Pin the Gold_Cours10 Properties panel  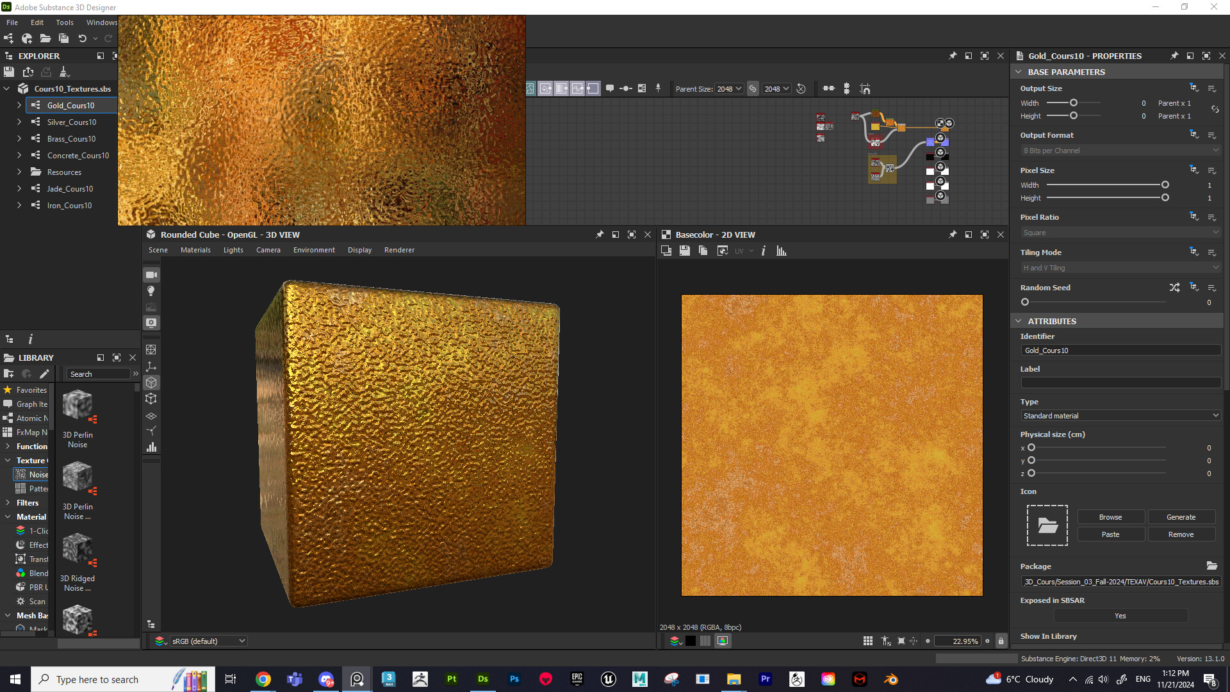click(1175, 56)
